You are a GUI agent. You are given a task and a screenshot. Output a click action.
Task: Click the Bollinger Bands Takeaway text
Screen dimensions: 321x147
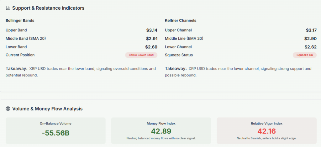click(81, 72)
